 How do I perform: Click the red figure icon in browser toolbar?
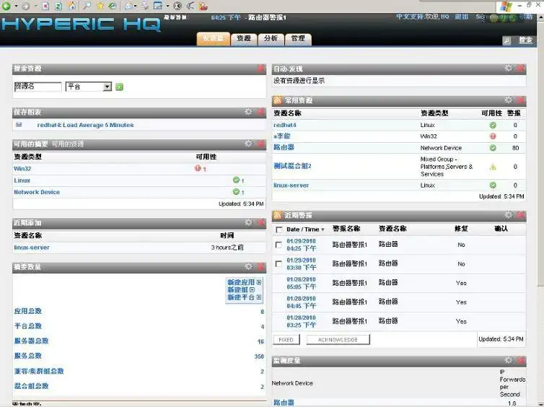coord(203,6)
